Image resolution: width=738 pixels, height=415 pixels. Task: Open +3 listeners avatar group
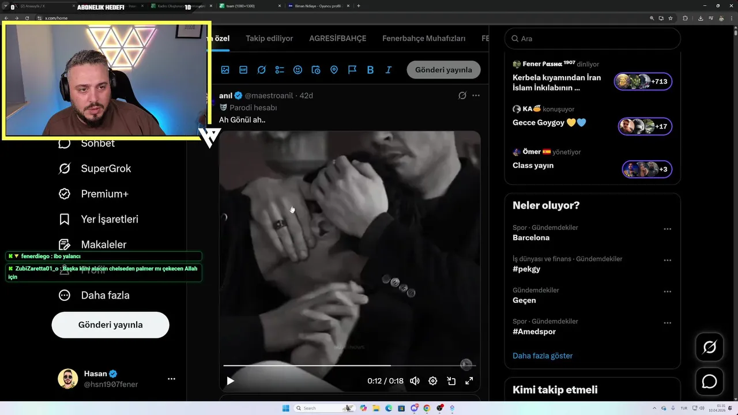pyautogui.click(x=647, y=169)
